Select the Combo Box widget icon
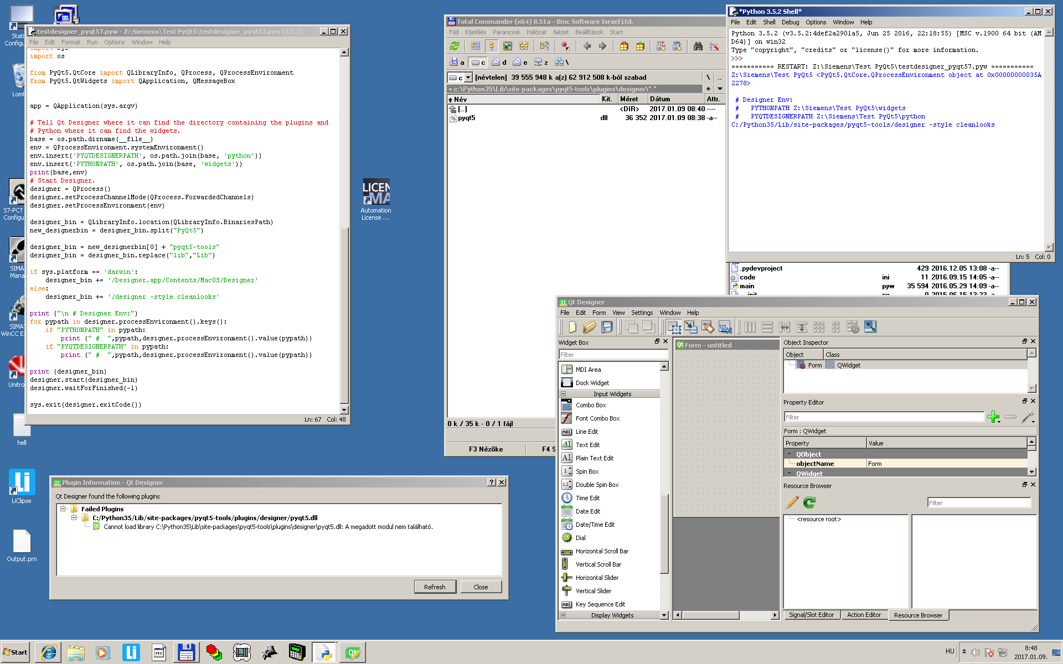Image resolution: width=1063 pixels, height=664 pixels. 566,406
